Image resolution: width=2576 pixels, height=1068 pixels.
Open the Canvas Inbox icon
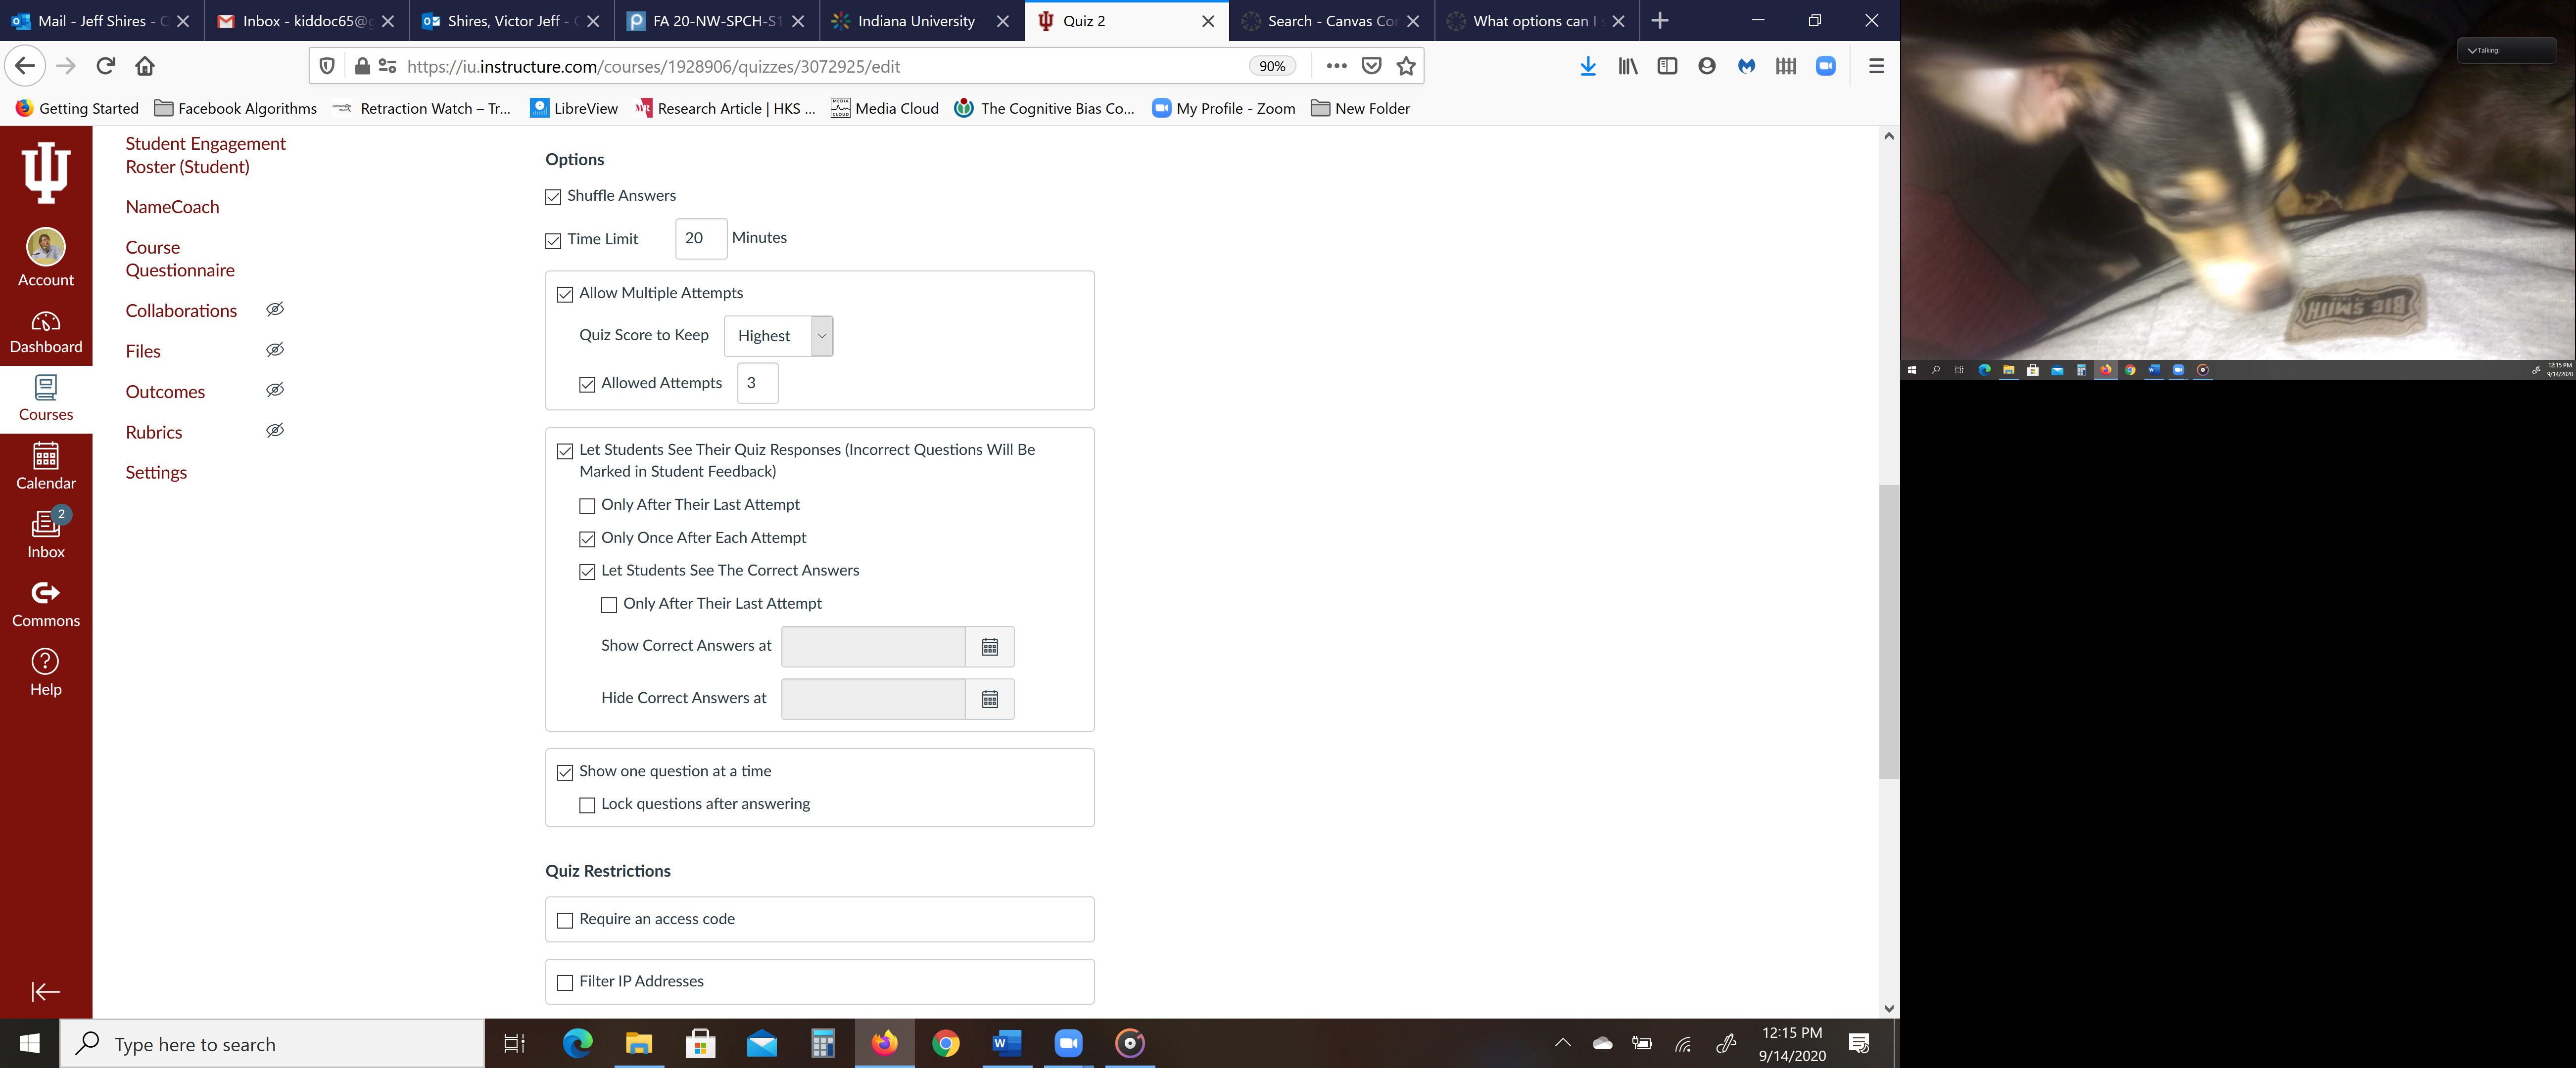(x=46, y=534)
